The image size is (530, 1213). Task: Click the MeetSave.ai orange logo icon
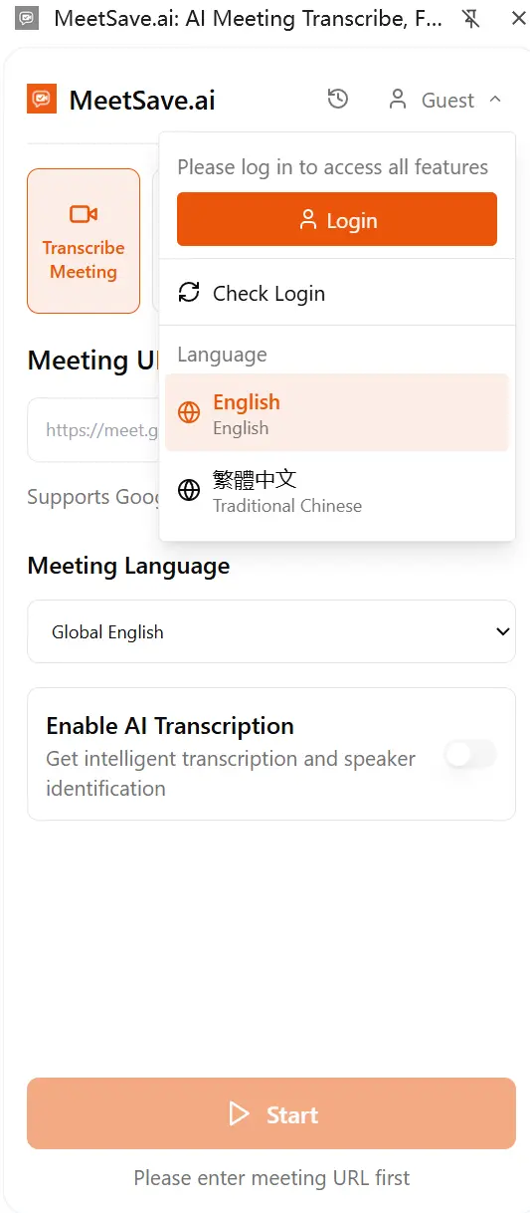[42, 99]
